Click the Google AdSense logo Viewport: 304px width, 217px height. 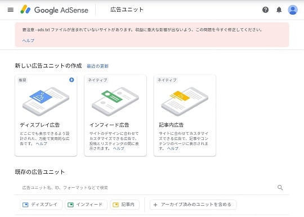coord(55,10)
